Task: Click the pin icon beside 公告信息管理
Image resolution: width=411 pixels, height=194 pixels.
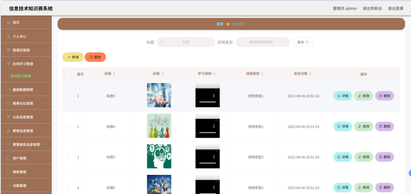Action: (x=9, y=117)
